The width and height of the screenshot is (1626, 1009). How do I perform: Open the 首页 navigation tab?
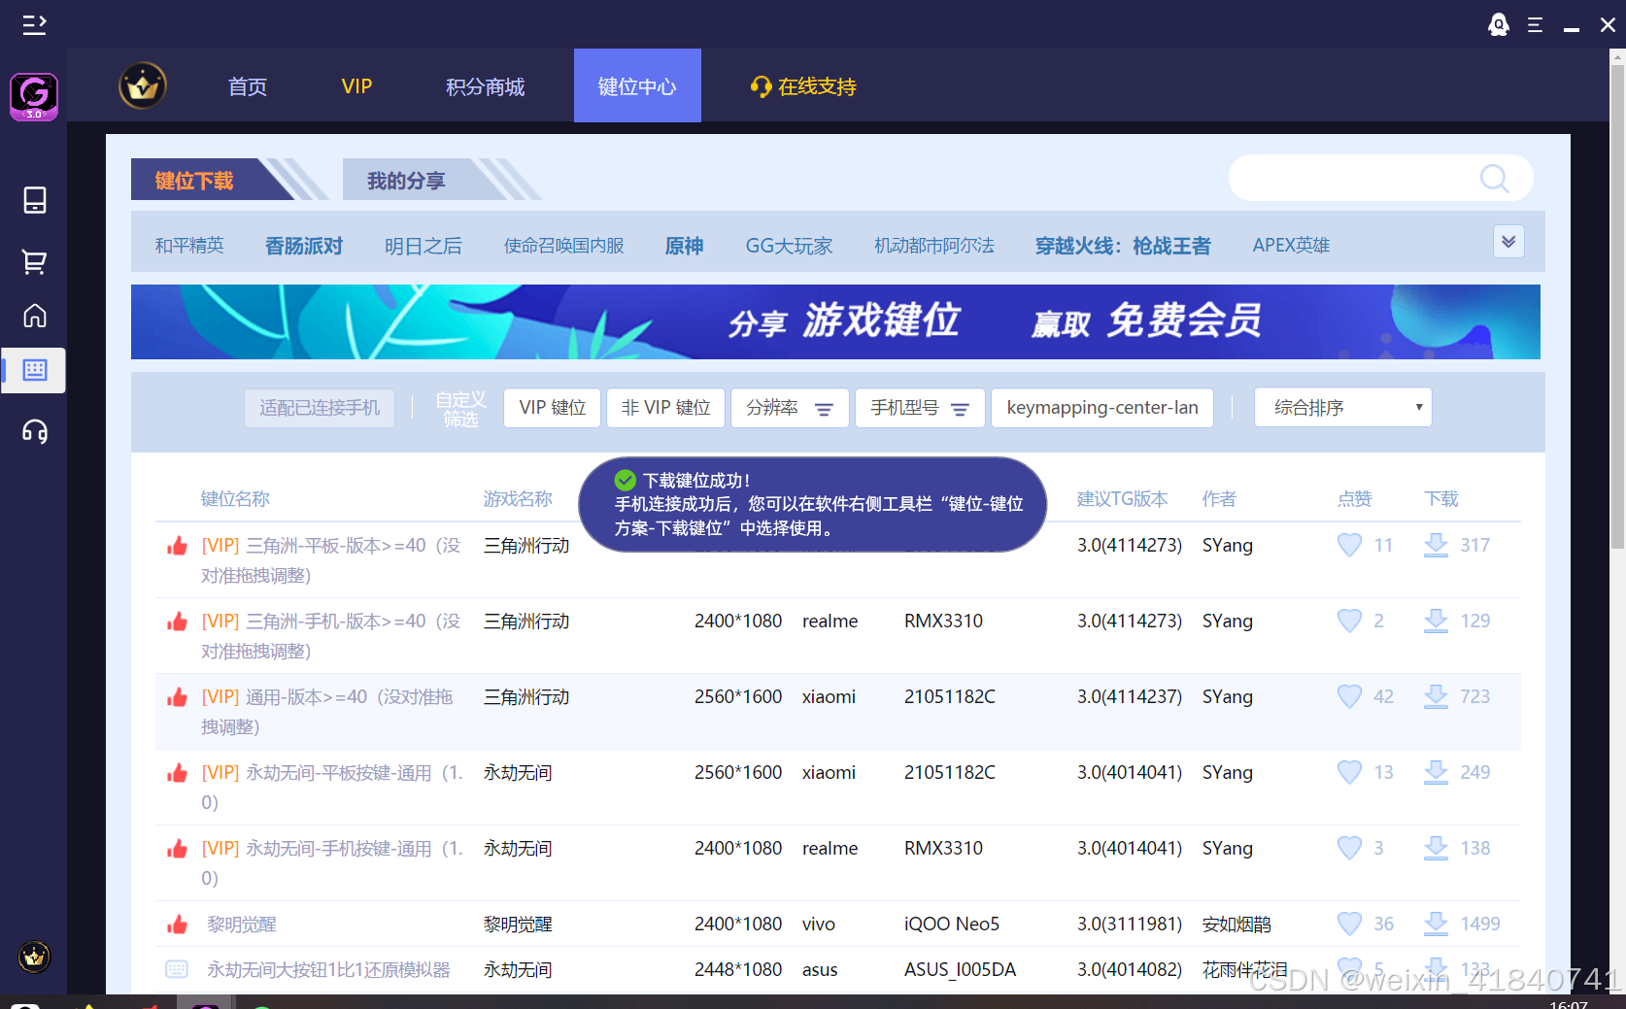coord(248,86)
